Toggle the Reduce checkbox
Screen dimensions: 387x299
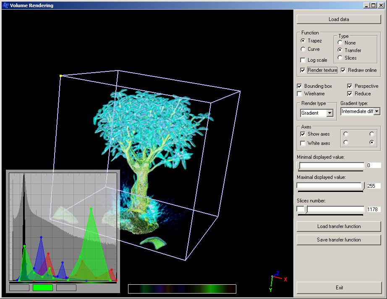(x=350, y=94)
